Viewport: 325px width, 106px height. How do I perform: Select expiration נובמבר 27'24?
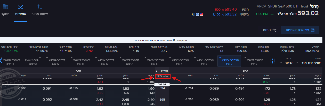coord(154,61)
